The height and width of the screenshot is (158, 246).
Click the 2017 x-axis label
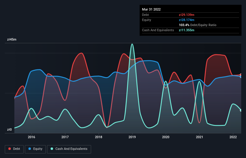click(65, 137)
